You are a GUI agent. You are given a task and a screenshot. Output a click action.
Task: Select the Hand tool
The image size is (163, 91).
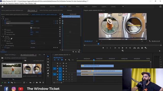[48, 73]
